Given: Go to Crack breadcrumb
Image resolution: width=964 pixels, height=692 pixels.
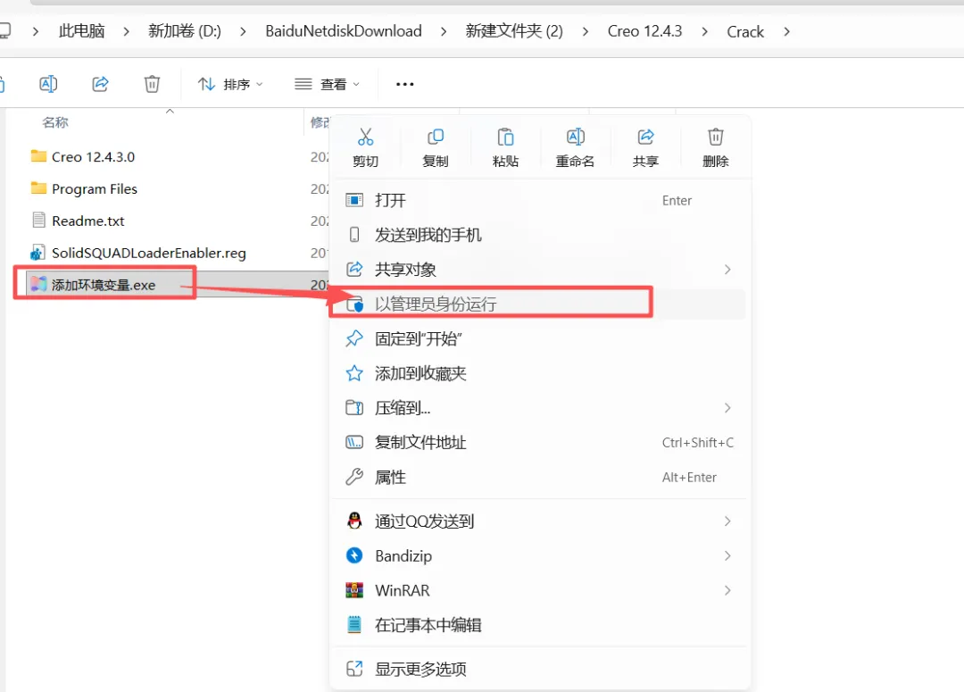Looking at the screenshot, I should 745,31.
